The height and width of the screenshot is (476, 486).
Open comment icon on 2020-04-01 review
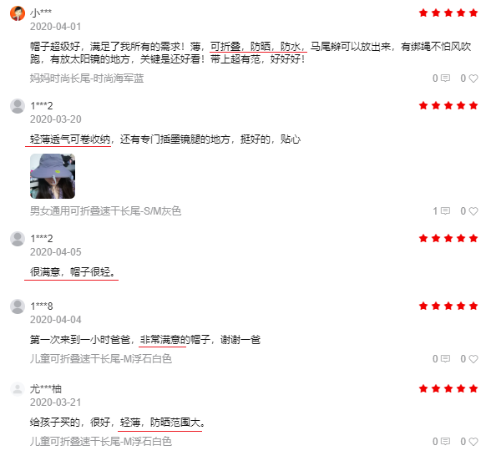pyautogui.click(x=445, y=78)
